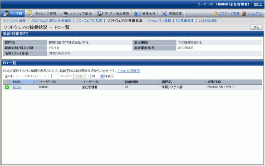265x166 pixels.
Task: Click the green check status icon for DTSV
Action: pyautogui.click(x=7, y=87)
